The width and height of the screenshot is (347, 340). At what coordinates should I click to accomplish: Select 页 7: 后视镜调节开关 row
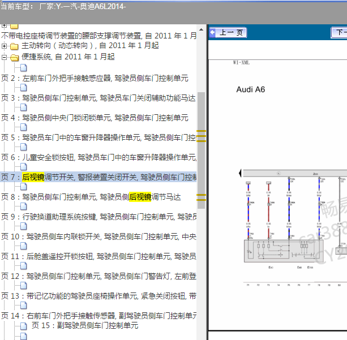click(98, 177)
